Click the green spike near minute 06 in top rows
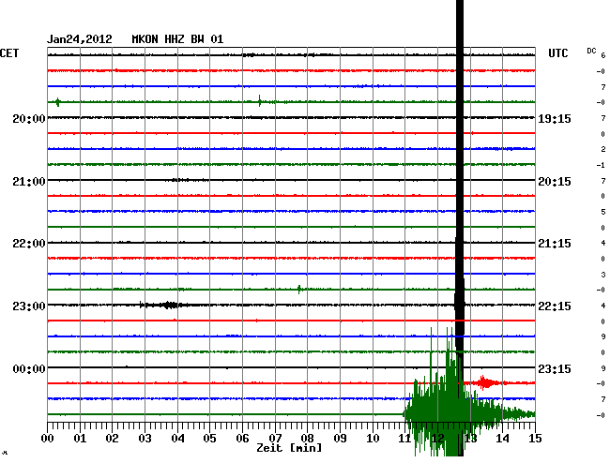Viewport: 610px width, 463px height. pyautogui.click(x=260, y=101)
